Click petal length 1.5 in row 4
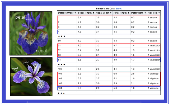This screenshot has width=169, height=105. (x=115, y=32)
